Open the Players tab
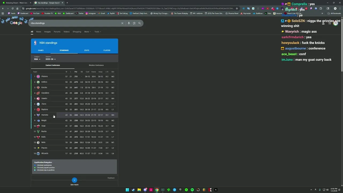 tap(107, 50)
